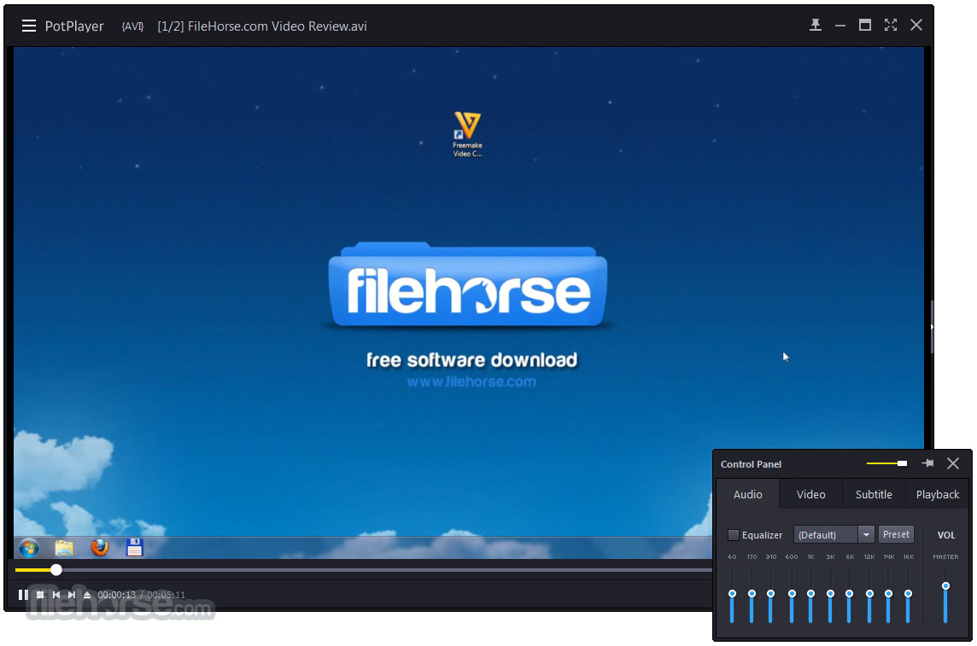The height and width of the screenshot is (646, 977).
Task: Click the www.filehorse.com link in video
Action: click(x=471, y=381)
